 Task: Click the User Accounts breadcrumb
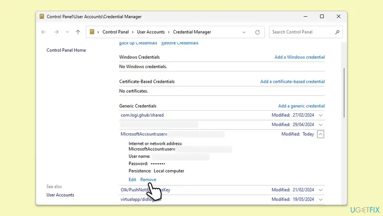(151, 32)
